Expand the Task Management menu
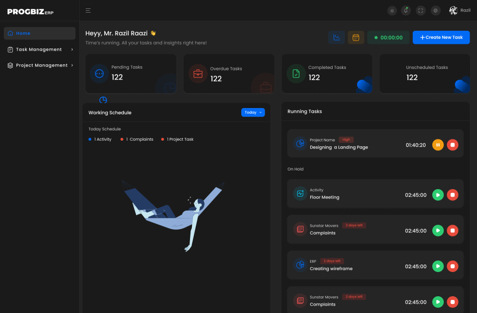 39,49
